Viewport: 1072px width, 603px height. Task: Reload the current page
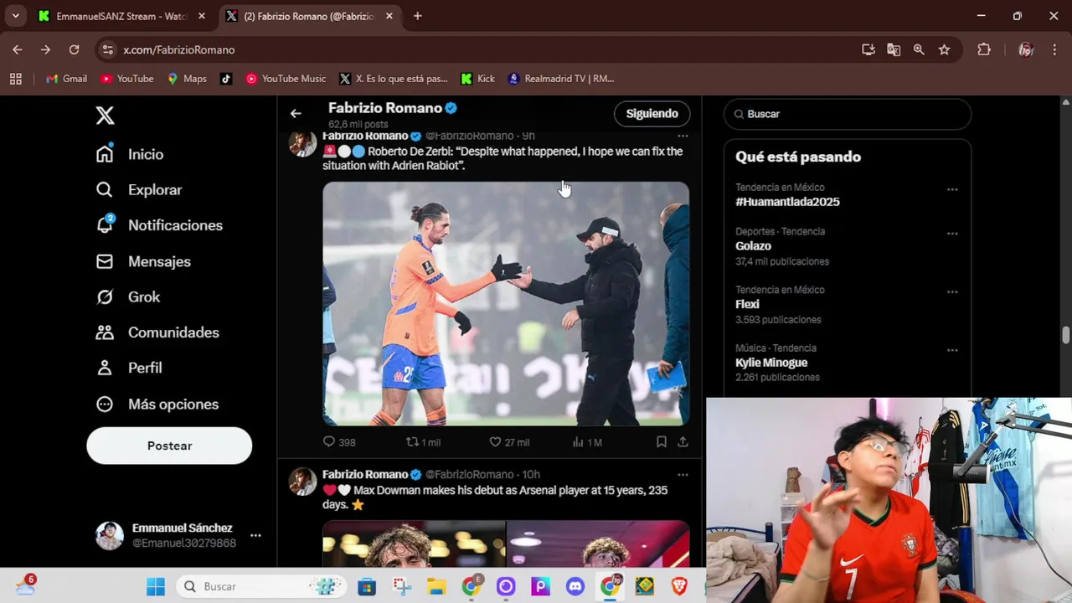pyautogui.click(x=74, y=49)
